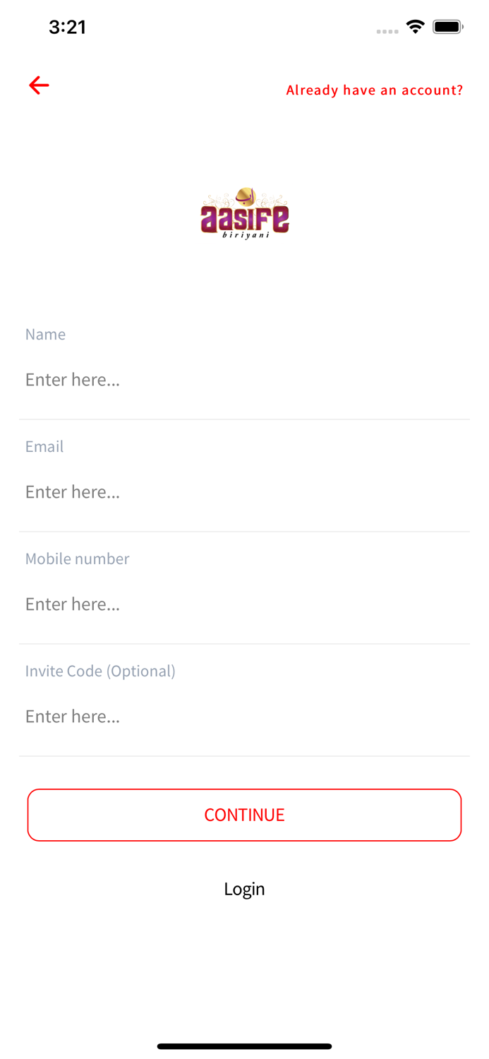The image size is (489, 1059).
Task: Tap the Login link below CONTINUE
Action: (244, 889)
